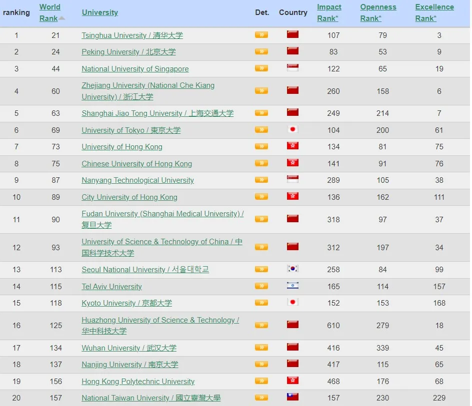
Task: Open University of Science & Technology of China link
Action: (162, 247)
